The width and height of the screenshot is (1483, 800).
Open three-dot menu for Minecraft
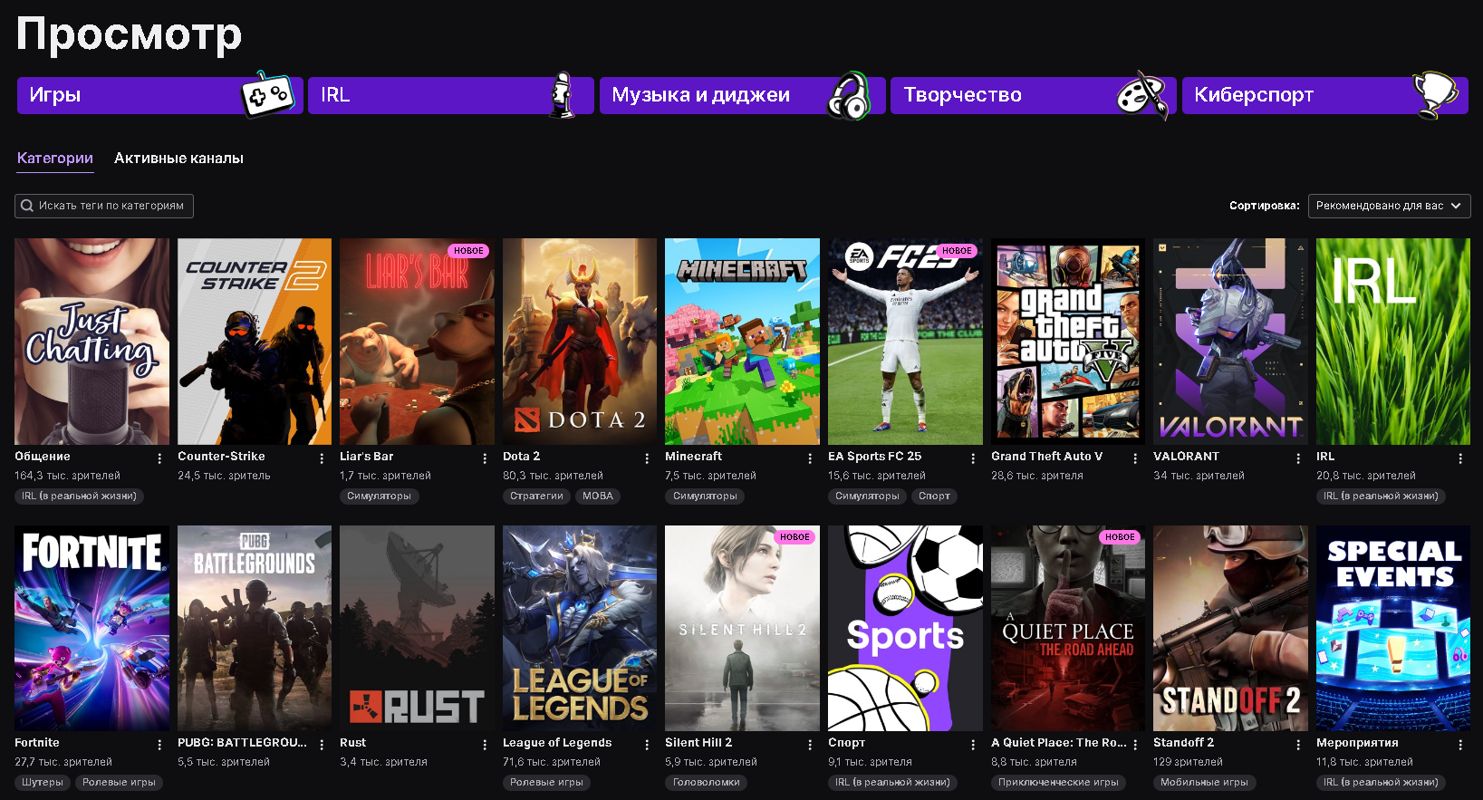(810, 458)
